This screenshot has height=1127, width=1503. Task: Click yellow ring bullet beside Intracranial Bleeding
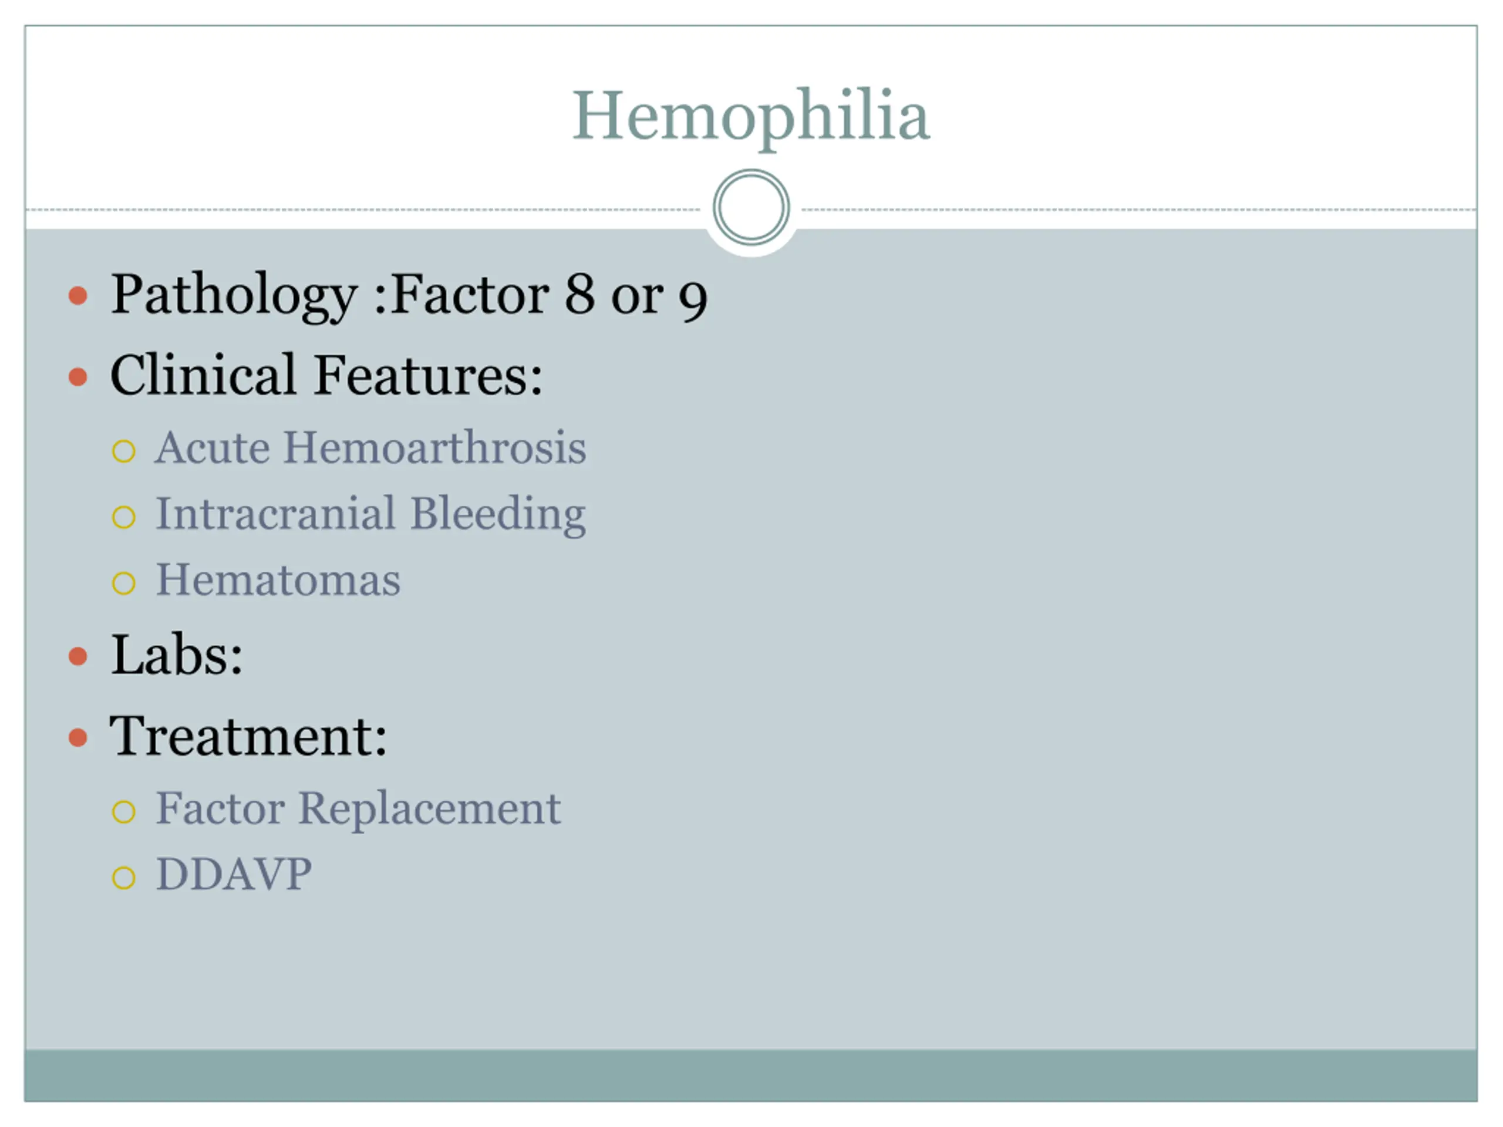tap(124, 517)
